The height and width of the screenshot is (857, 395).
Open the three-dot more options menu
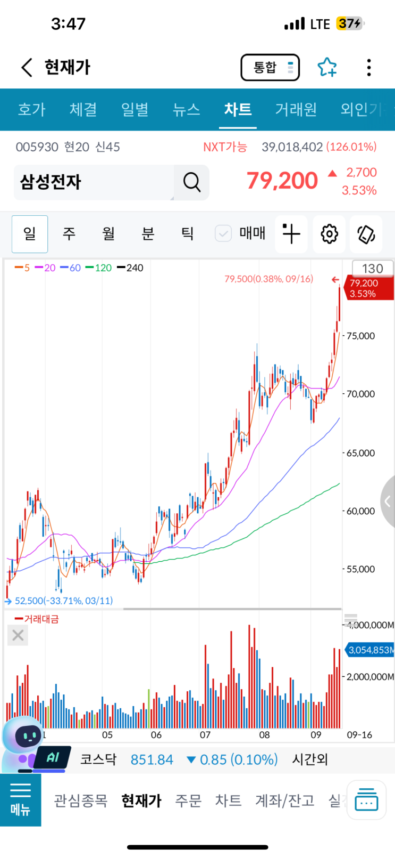click(369, 67)
